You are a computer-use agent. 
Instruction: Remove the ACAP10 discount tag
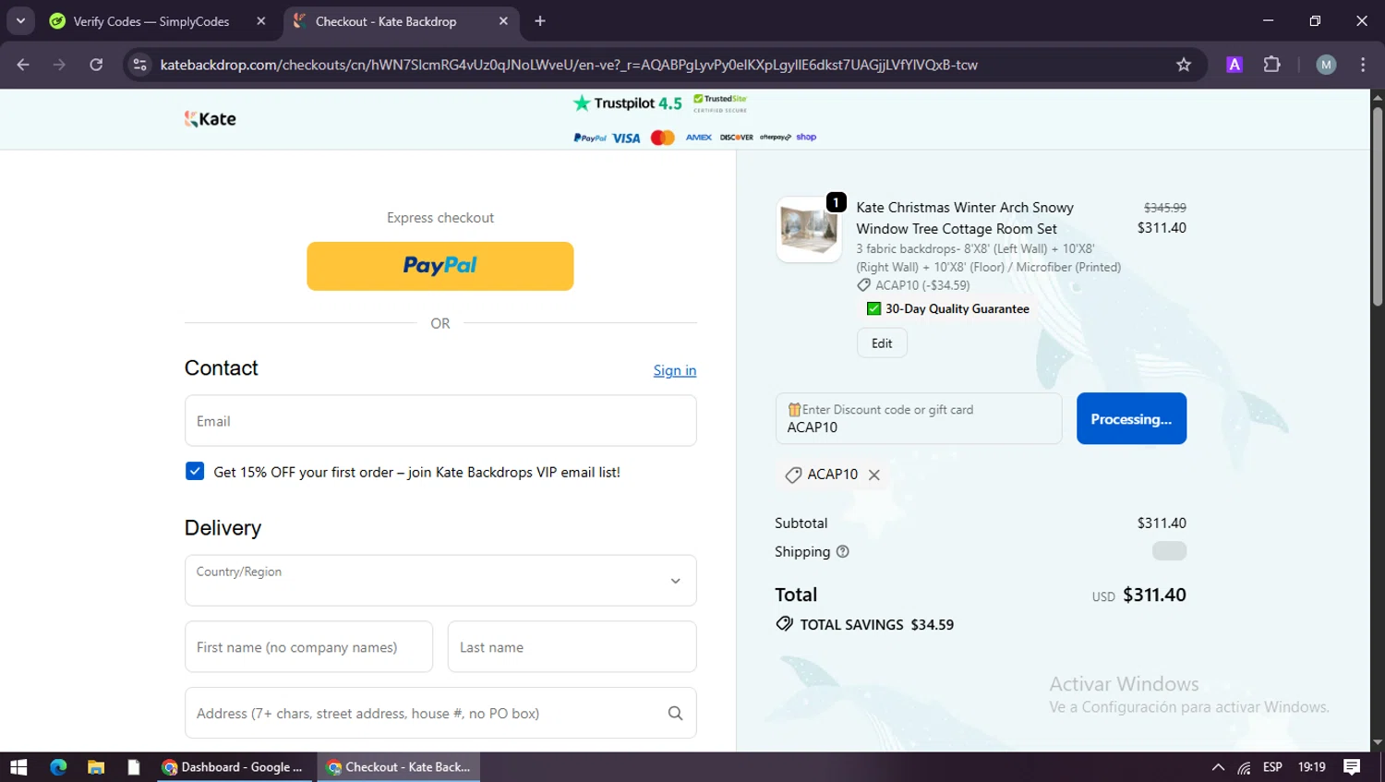click(x=874, y=475)
